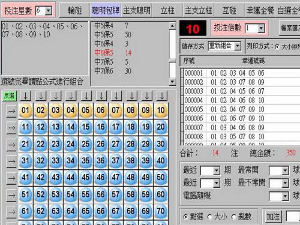Image resolution: width=300 pixels, height=225 pixels.
Task: Click the 加注 add bet button
Action: point(272,217)
